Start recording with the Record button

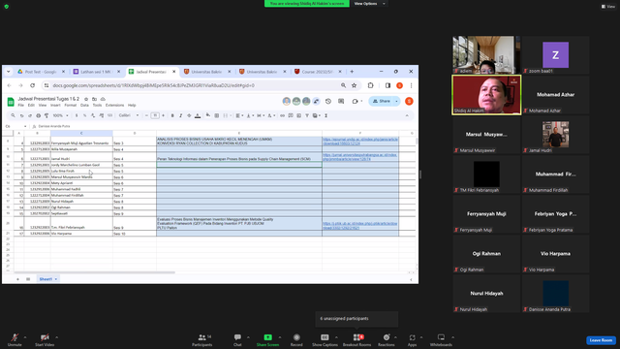click(x=296, y=339)
